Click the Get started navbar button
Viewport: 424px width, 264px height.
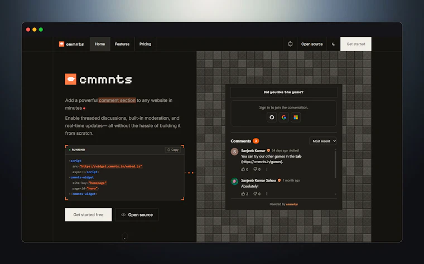355,44
